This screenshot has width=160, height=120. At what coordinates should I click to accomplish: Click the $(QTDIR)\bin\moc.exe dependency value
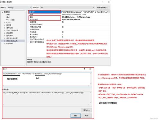click(x=71, y=20)
